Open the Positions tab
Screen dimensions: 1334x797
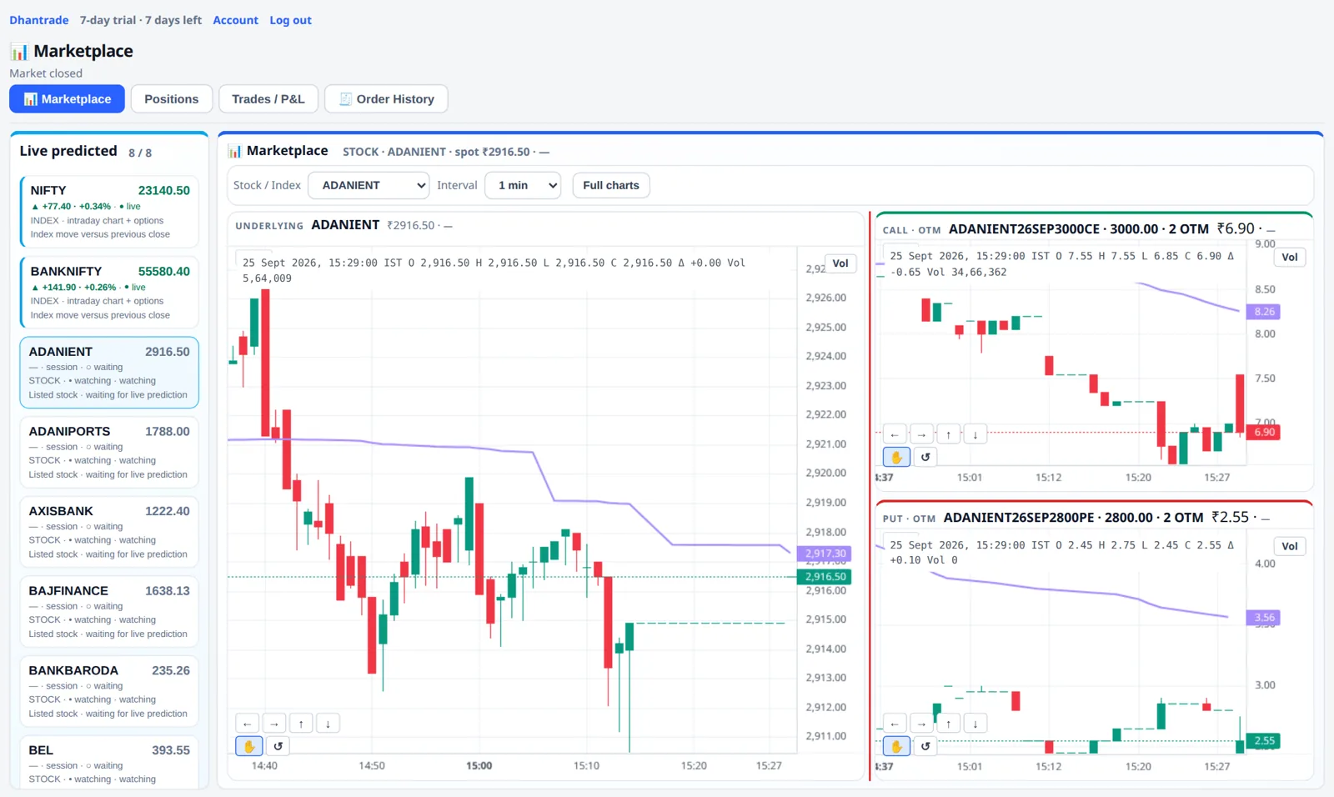tap(172, 98)
